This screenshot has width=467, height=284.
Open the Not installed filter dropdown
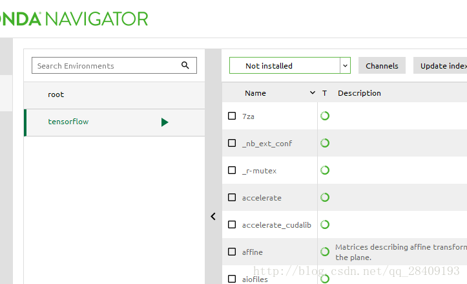pyautogui.click(x=290, y=65)
